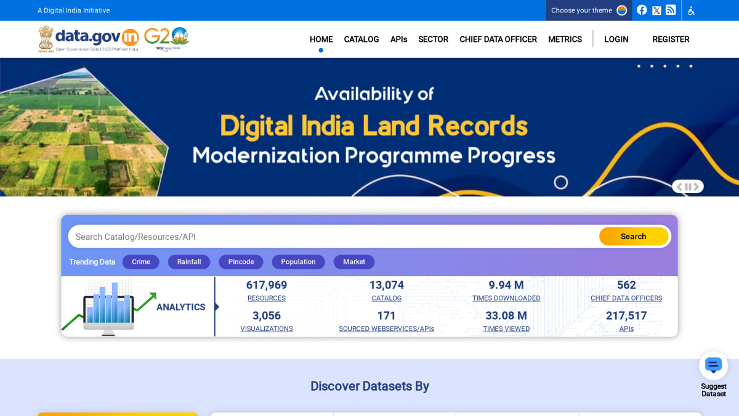Click the ANALYTICS label
The width and height of the screenshot is (739, 416).
(x=181, y=307)
